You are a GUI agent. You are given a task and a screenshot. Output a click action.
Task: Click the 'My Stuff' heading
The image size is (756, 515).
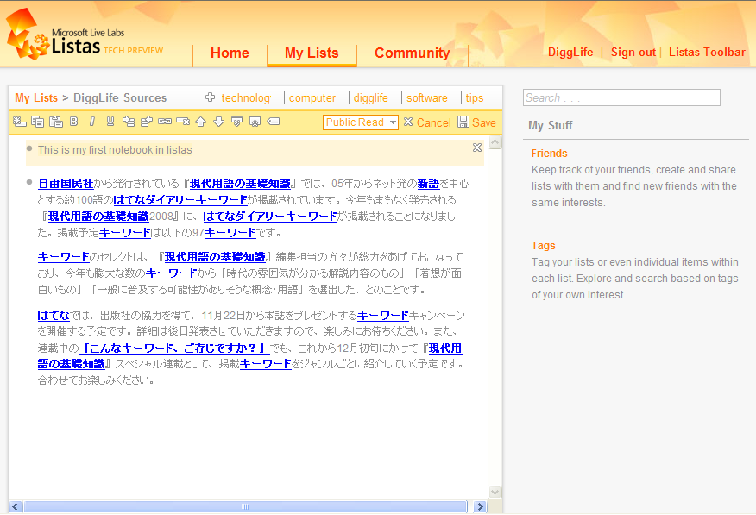(550, 125)
